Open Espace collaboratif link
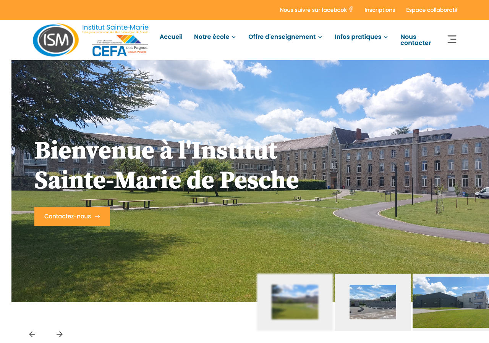This screenshot has width=489, height=343. coord(432,10)
